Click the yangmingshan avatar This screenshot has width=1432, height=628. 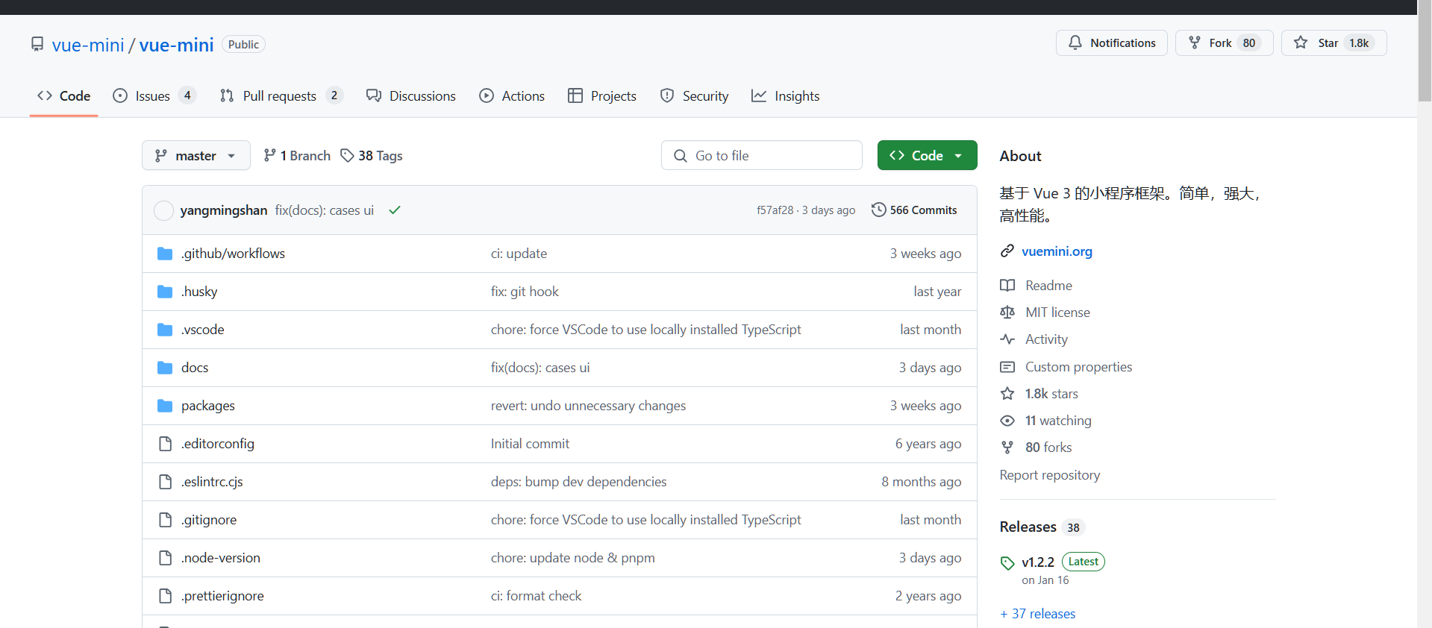(163, 210)
